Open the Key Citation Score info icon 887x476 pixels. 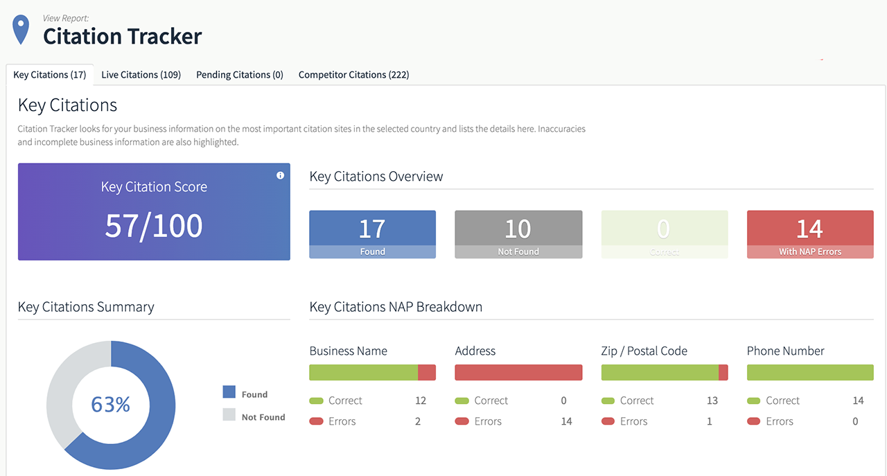click(280, 175)
